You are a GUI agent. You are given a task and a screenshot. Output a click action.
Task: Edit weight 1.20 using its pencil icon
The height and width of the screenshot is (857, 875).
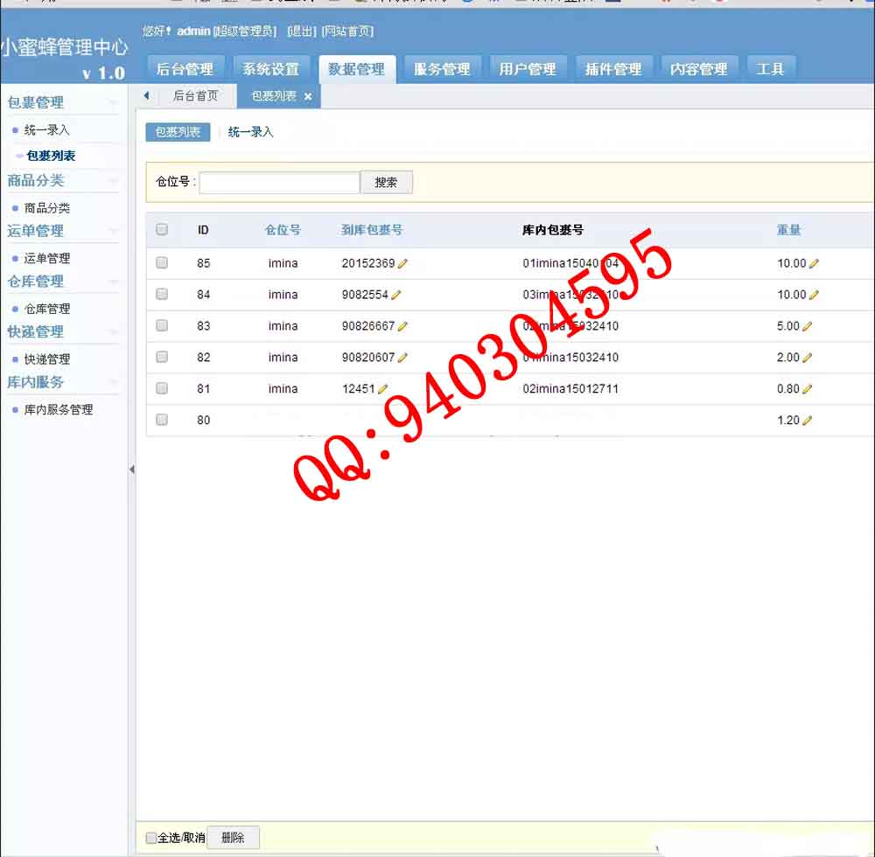coord(807,421)
